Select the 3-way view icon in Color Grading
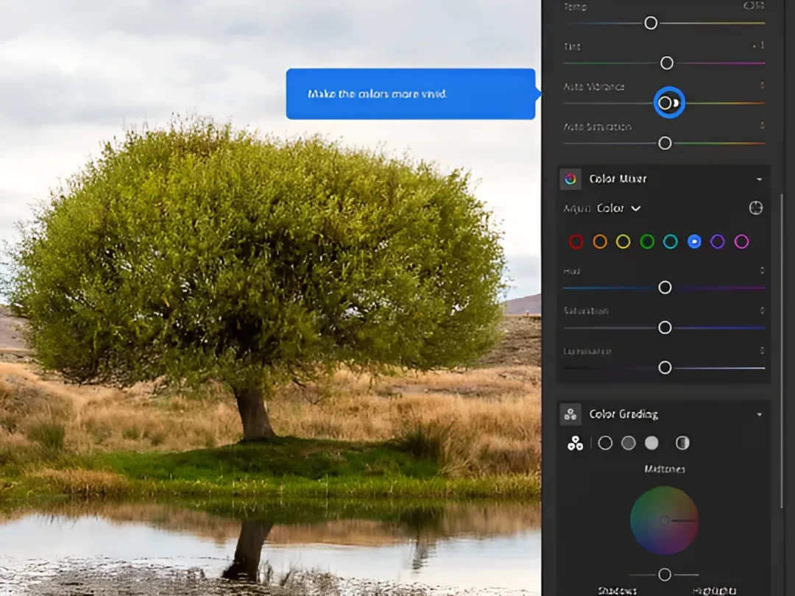 point(575,442)
